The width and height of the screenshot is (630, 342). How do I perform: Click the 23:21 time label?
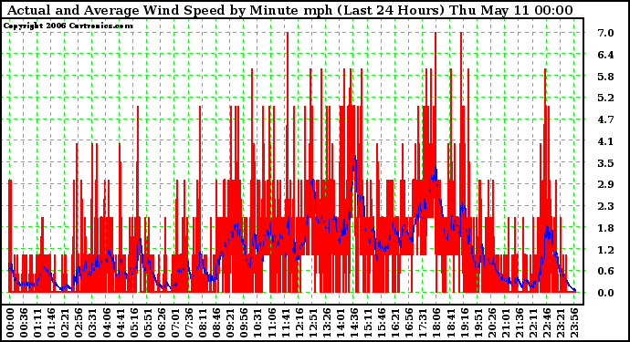pyautogui.click(x=560, y=322)
